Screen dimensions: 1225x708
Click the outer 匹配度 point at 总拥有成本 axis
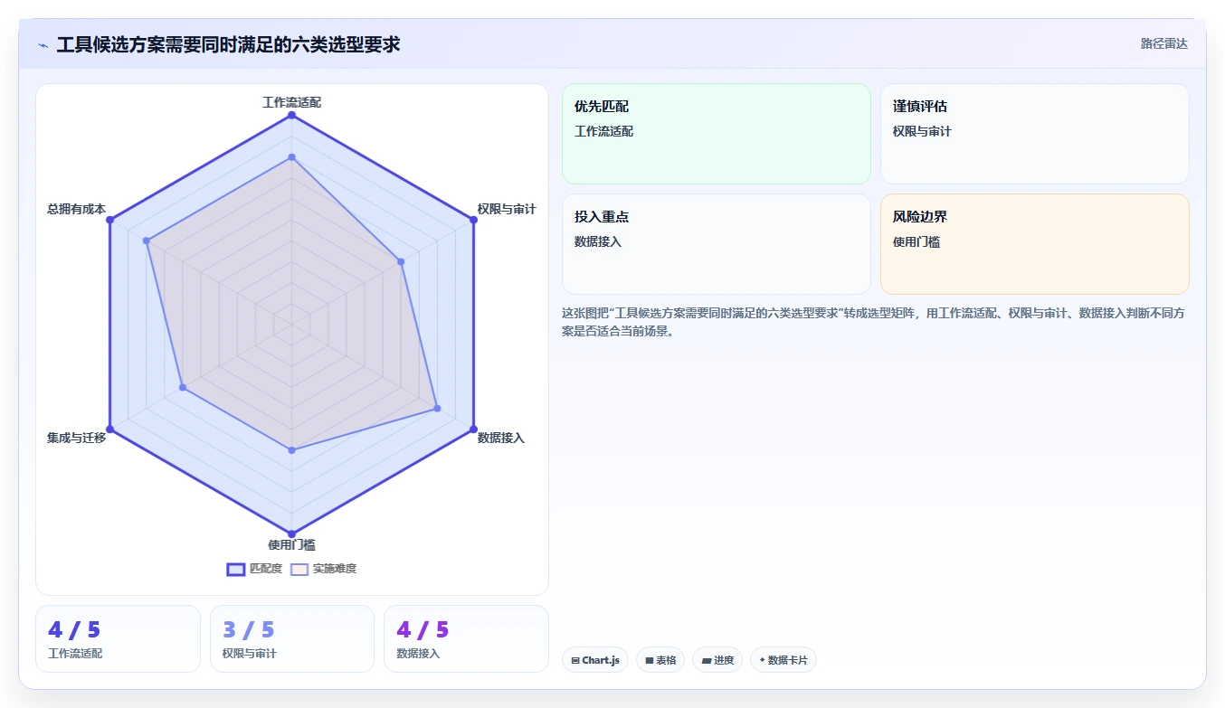point(109,220)
